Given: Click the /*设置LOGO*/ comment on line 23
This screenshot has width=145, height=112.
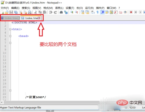Looking at the screenshot, I should pos(36,97).
